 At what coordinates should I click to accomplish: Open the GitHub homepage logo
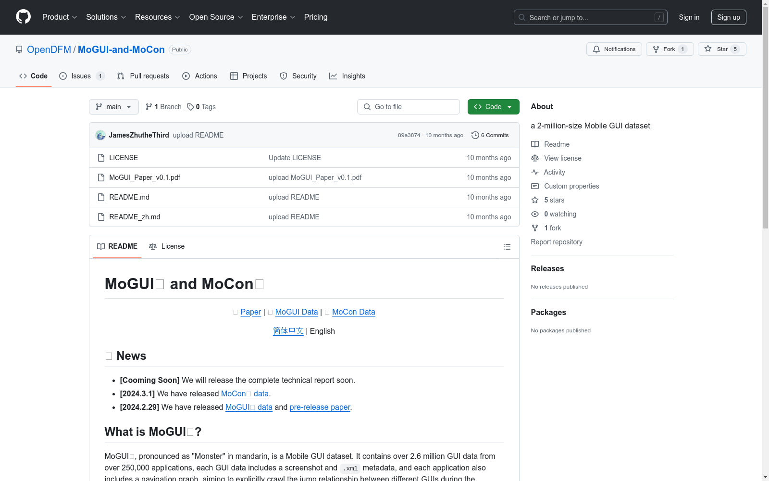tap(23, 17)
